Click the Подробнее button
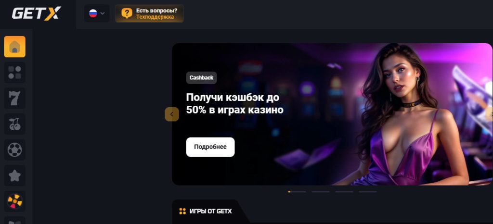493x224 pixels. (x=210, y=147)
